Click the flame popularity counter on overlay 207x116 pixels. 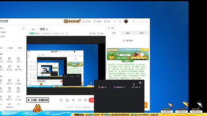pyautogui.click(x=102, y=87)
